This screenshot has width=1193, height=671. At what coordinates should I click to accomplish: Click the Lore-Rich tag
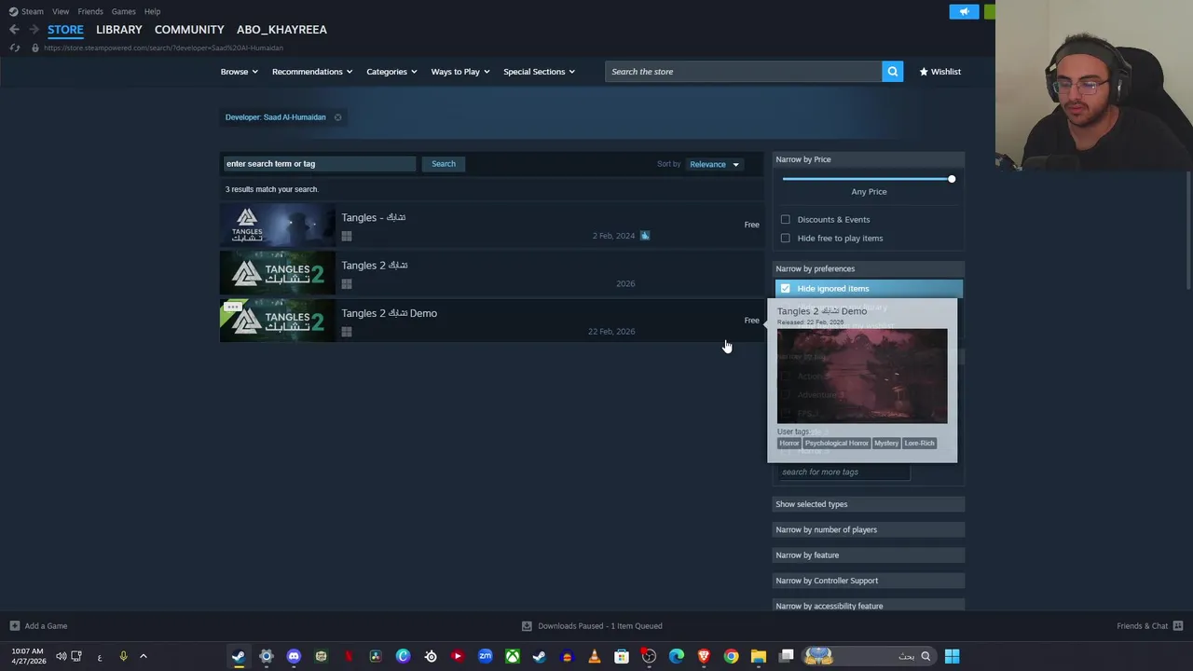tap(919, 444)
